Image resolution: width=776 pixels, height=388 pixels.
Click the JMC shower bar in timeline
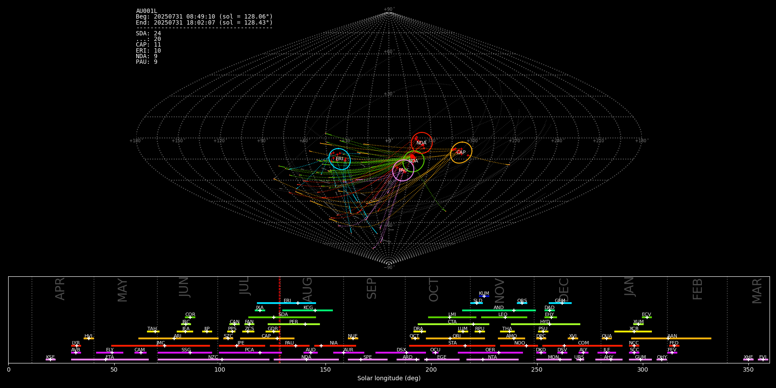tap(160, 346)
